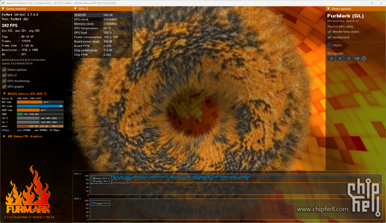This screenshot has width=386, height=223.
Task: Enable the VSync checkbox
Action: click(x=329, y=45)
